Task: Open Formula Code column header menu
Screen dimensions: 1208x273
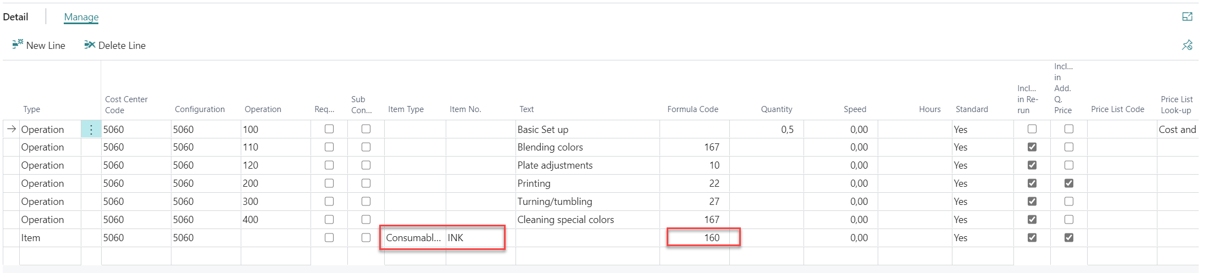Action: pyautogui.click(x=692, y=109)
